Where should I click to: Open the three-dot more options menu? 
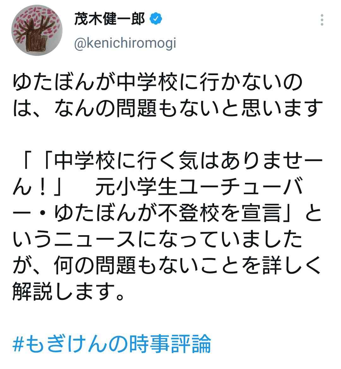click(x=322, y=20)
